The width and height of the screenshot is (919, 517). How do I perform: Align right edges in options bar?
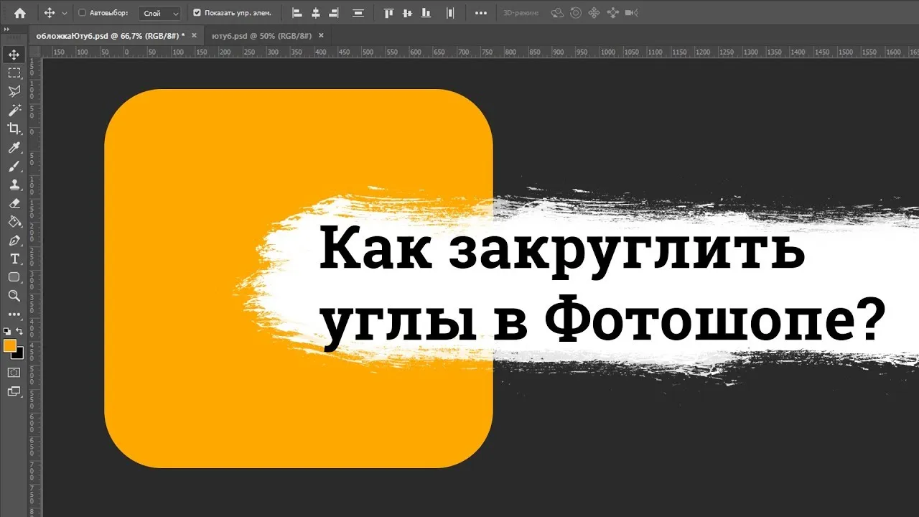tap(333, 13)
